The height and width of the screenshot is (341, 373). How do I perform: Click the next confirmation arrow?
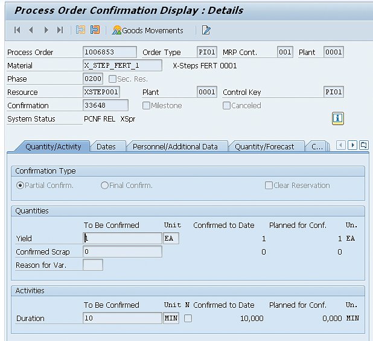[x=45, y=30]
